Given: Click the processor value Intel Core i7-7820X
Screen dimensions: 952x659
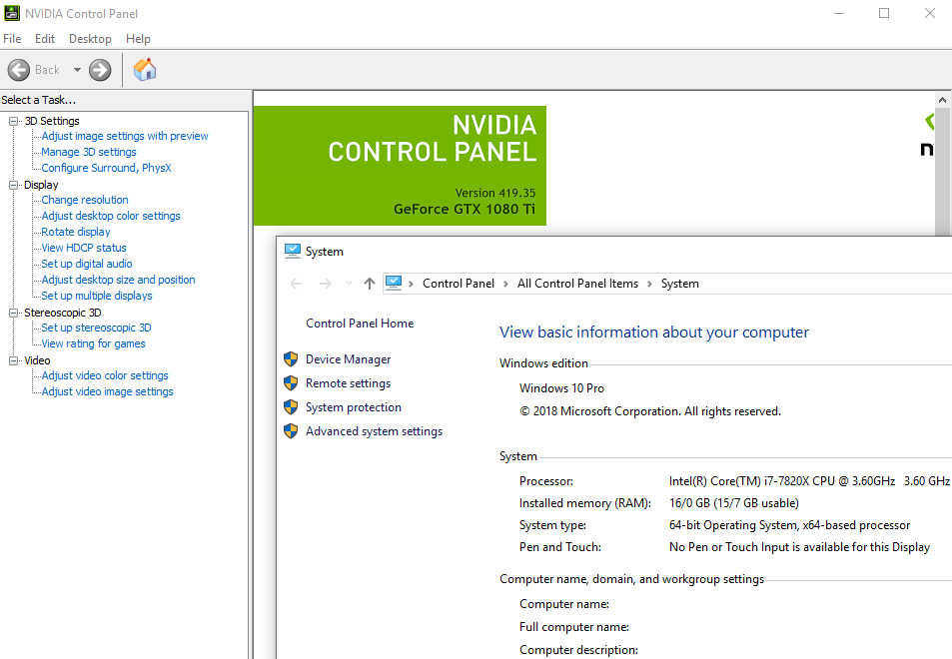Looking at the screenshot, I should (809, 481).
